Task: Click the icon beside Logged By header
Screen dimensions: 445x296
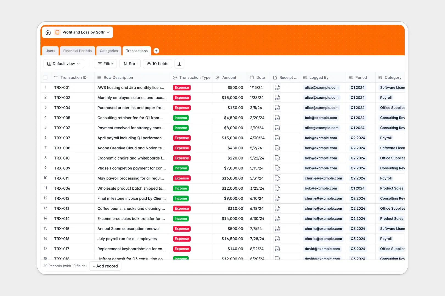Action: (305, 77)
